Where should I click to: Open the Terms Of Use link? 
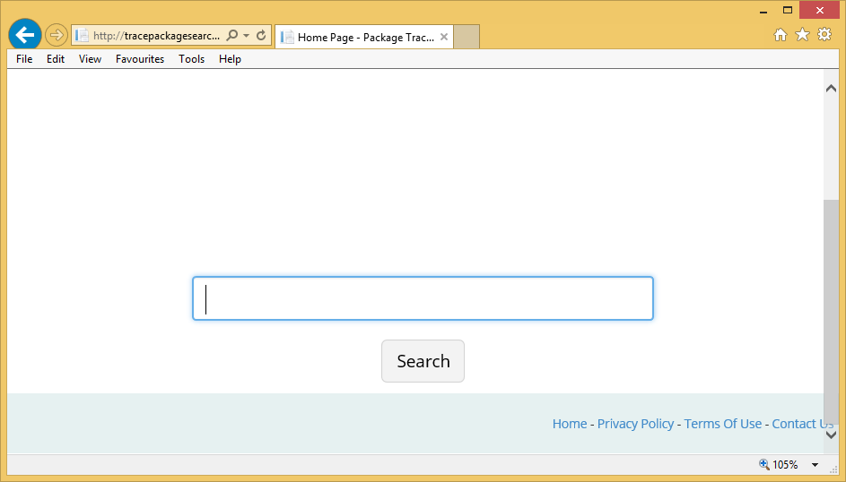click(x=722, y=424)
